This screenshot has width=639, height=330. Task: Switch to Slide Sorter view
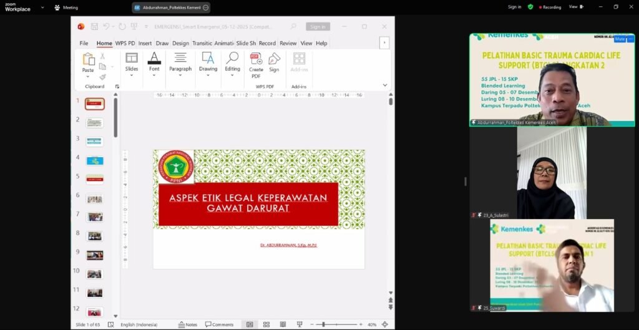pyautogui.click(x=266, y=324)
